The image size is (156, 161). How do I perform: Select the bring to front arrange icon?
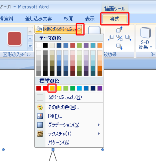point(119,30)
